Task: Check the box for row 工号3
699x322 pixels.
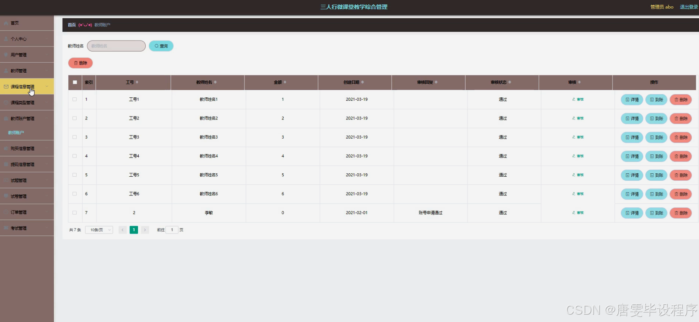Action: point(75,137)
